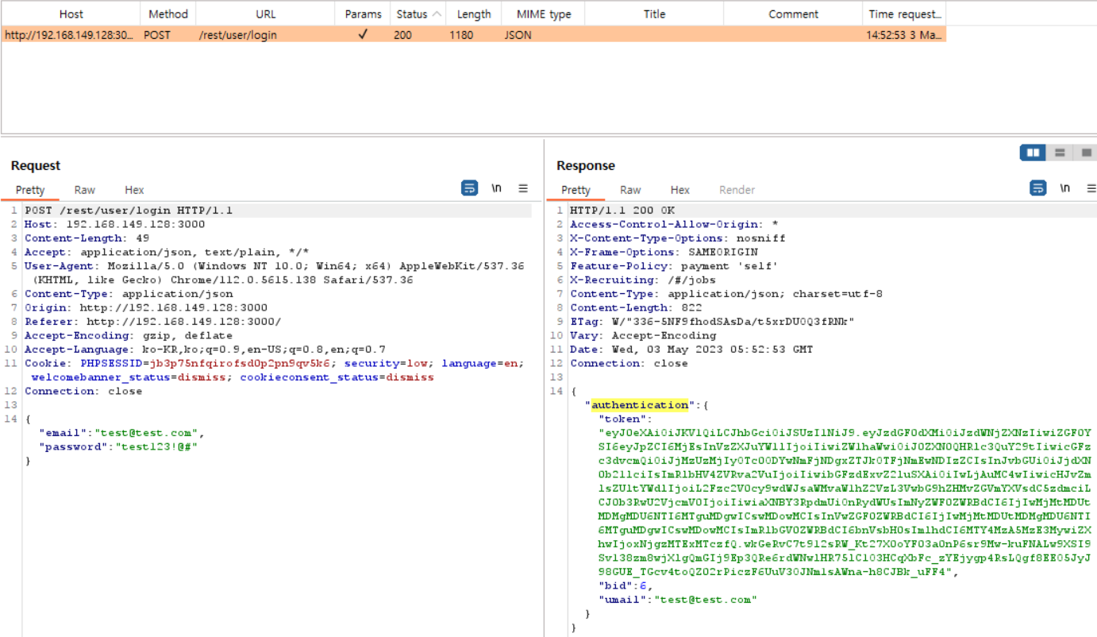Screen dimensions: 1097x637
Task: Click the Response panel title
Action: (586, 165)
